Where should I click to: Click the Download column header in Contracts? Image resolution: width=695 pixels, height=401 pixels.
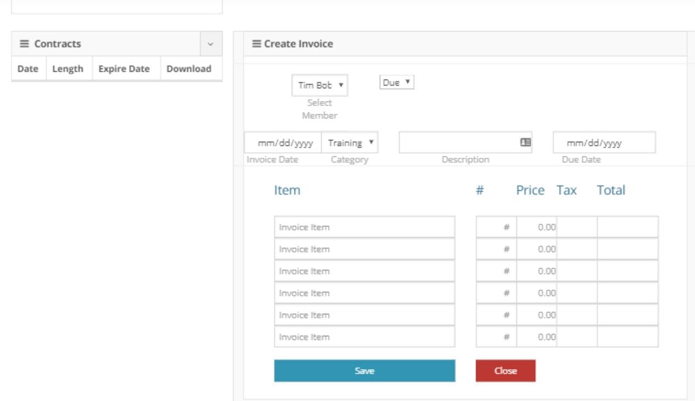(x=188, y=69)
